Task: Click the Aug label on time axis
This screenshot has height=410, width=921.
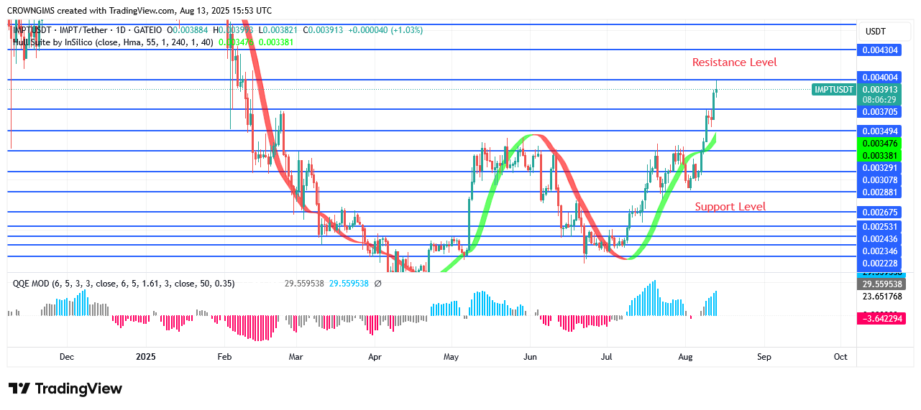Action: pos(685,356)
